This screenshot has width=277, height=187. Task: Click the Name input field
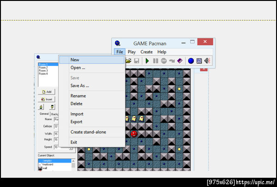pyautogui.click(x=56, y=119)
